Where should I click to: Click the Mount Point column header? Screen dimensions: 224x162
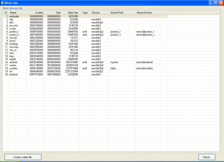[x=121, y=13]
